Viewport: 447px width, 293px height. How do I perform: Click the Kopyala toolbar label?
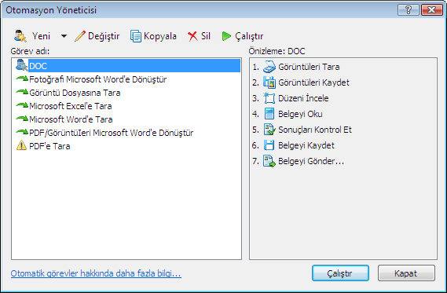[160, 36]
